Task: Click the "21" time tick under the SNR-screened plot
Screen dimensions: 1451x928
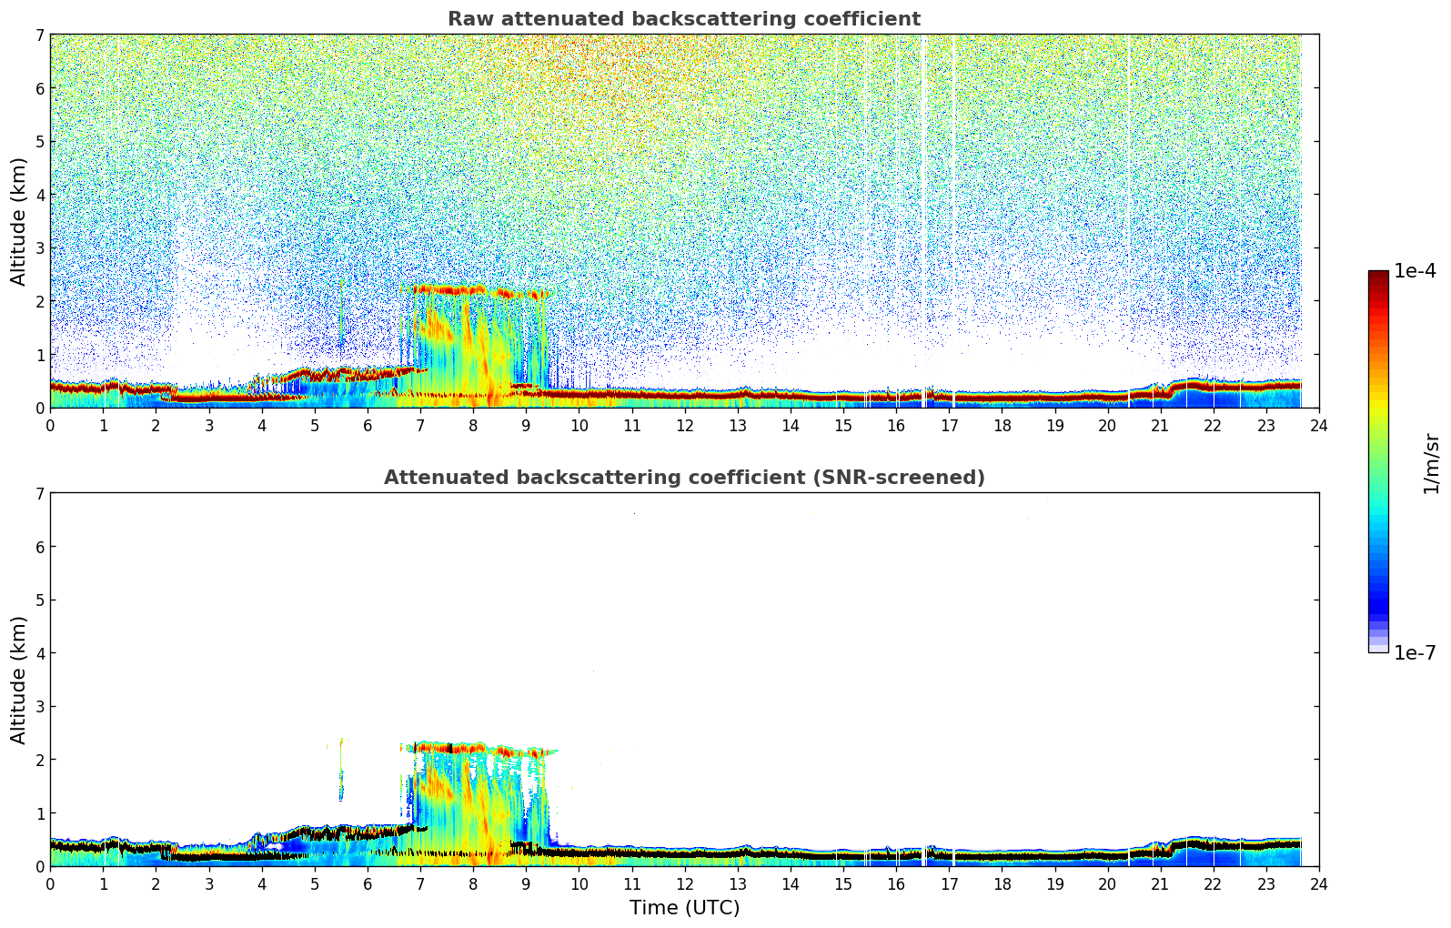Action: click(x=1160, y=883)
